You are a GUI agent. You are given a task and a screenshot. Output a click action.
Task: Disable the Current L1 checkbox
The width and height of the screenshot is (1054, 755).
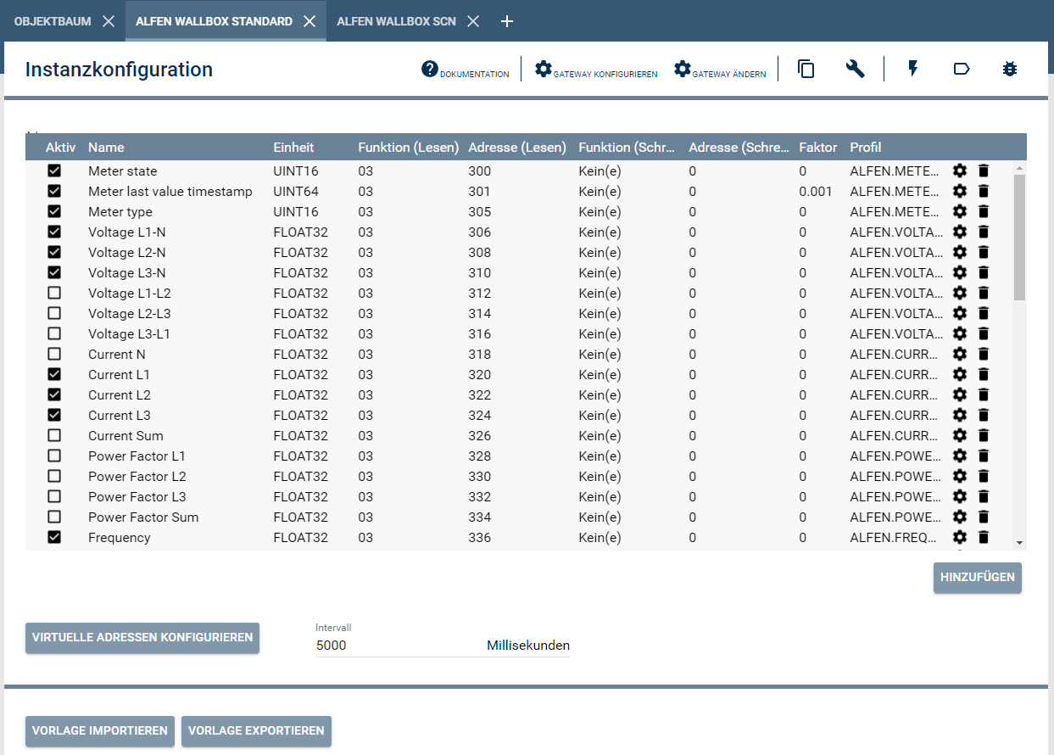click(x=55, y=374)
